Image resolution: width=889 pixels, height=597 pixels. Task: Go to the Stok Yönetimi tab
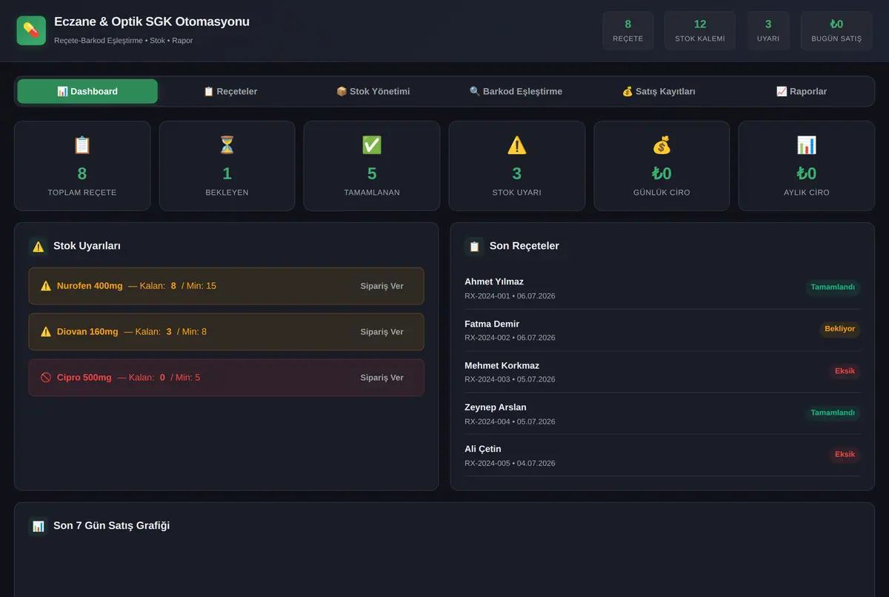373,91
